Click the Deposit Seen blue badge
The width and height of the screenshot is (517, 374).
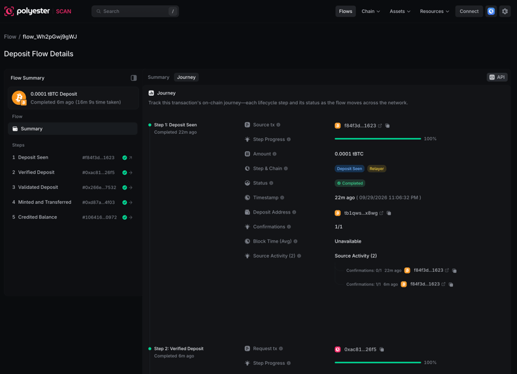[350, 169]
